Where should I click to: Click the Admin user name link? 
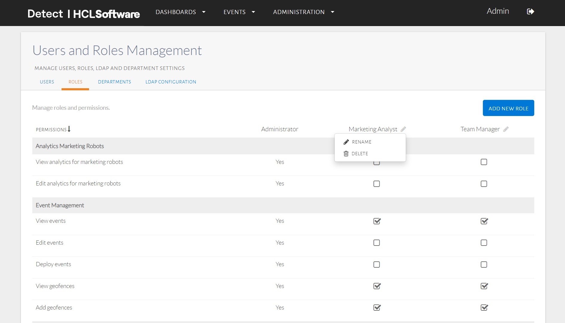tap(497, 11)
